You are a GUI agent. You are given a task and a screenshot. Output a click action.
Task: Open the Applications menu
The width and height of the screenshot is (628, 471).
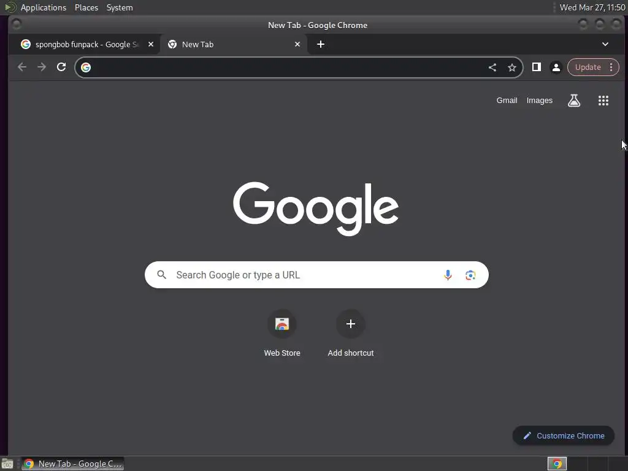click(x=44, y=7)
